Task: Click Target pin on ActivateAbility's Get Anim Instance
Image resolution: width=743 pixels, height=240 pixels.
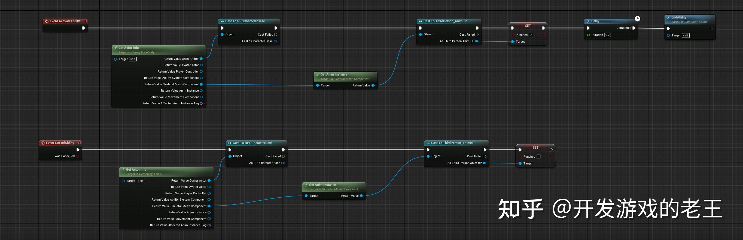Action: [x=318, y=85]
